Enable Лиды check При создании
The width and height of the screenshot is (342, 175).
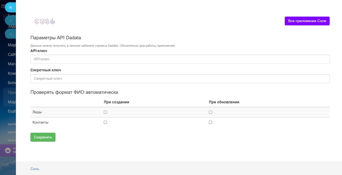pyautogui.click(x=105, y=112)
